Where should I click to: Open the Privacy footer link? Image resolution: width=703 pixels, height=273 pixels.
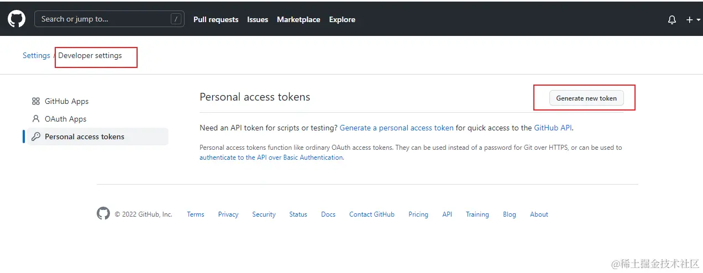tap(228, 214)
